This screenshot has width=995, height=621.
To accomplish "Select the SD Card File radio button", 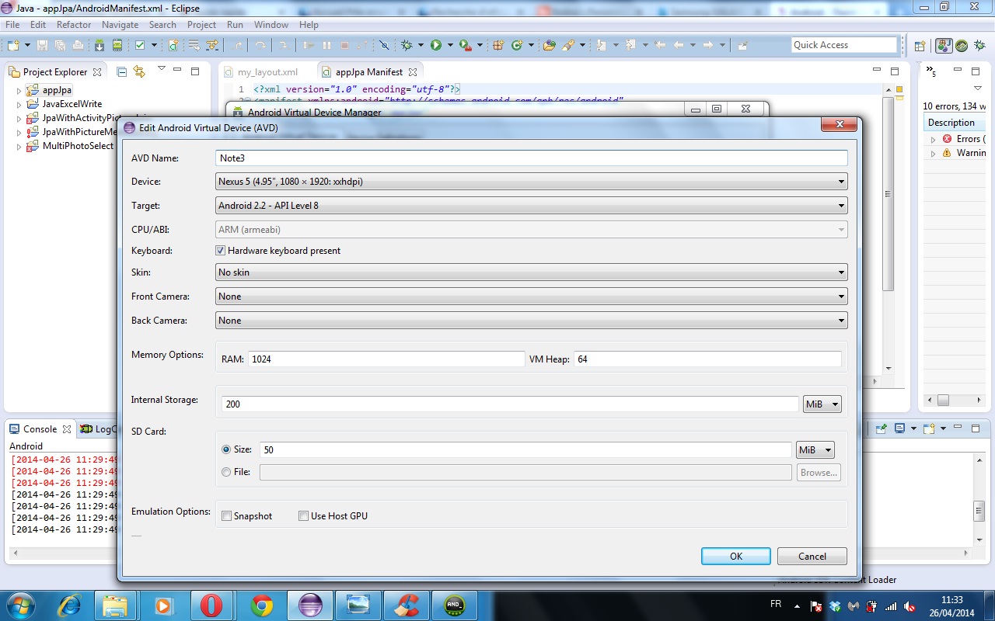I will pyautogui.click(x=226, y=472).
